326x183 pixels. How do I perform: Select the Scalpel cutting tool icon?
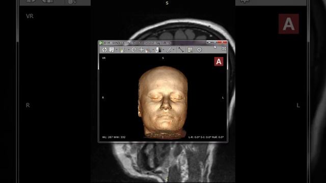point(148,50)
